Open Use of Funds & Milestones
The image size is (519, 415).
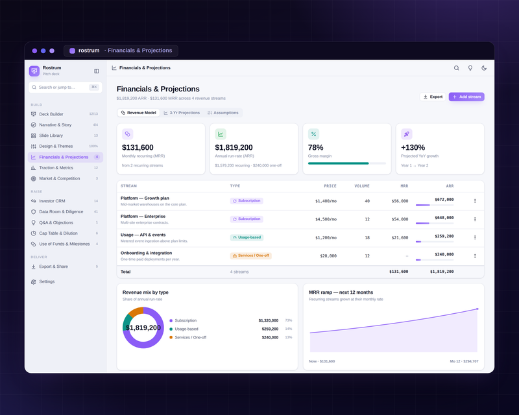pyautogui.click(x=66, y=244)
